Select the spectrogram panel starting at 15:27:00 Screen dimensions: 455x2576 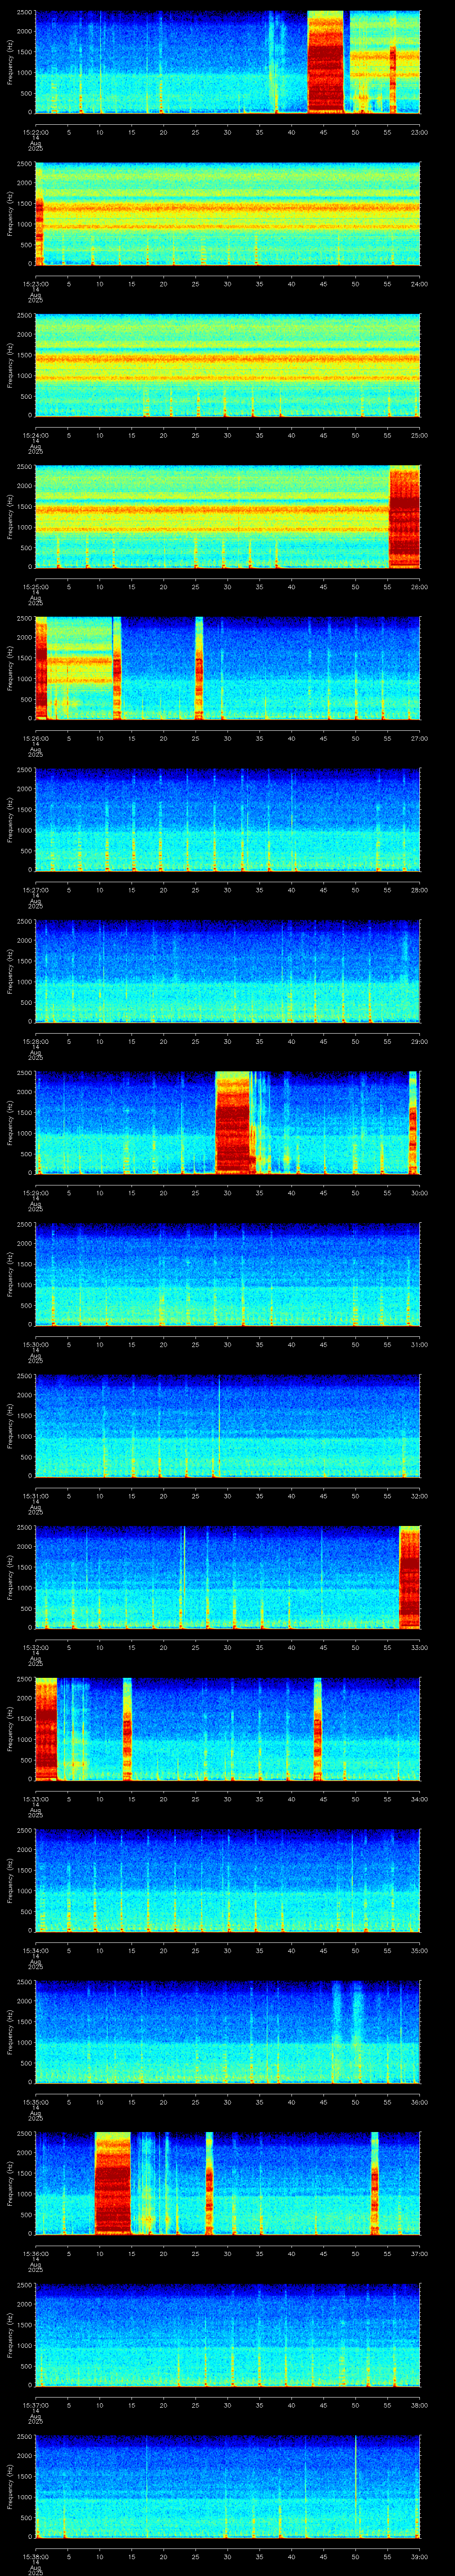[227, 820]
